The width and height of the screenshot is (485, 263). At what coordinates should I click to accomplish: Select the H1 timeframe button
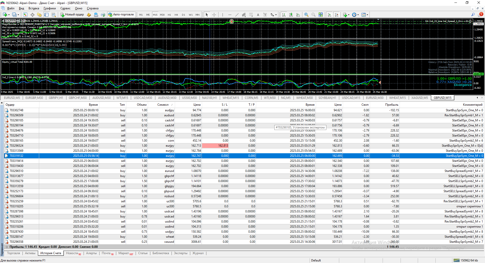point(169,15)
